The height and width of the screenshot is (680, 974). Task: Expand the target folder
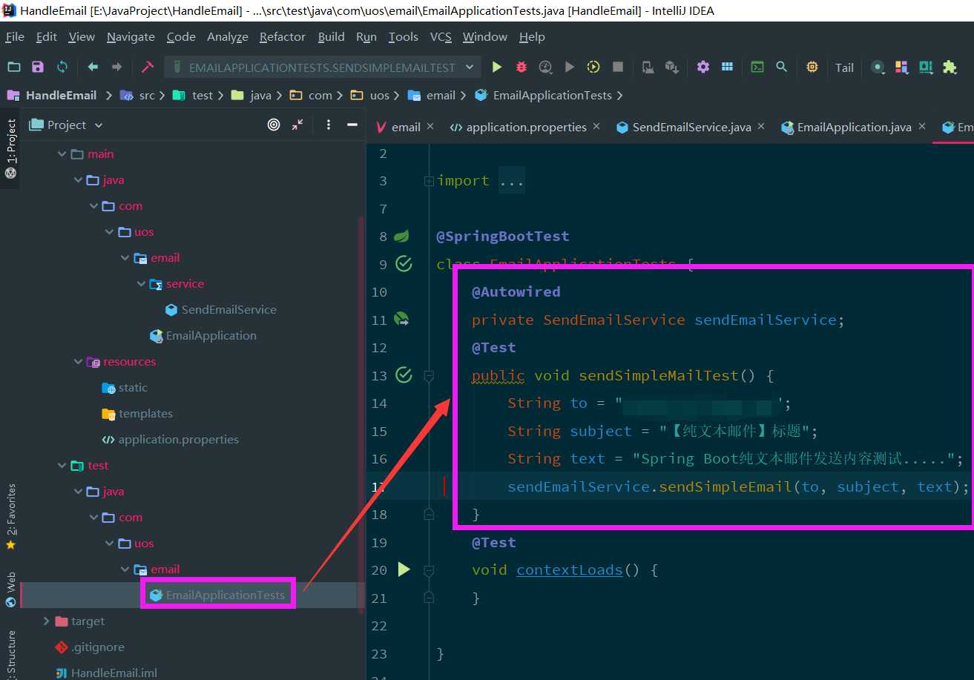click(x=46, y=621)
